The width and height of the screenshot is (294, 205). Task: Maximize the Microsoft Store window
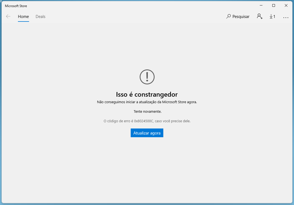(274, 5)
